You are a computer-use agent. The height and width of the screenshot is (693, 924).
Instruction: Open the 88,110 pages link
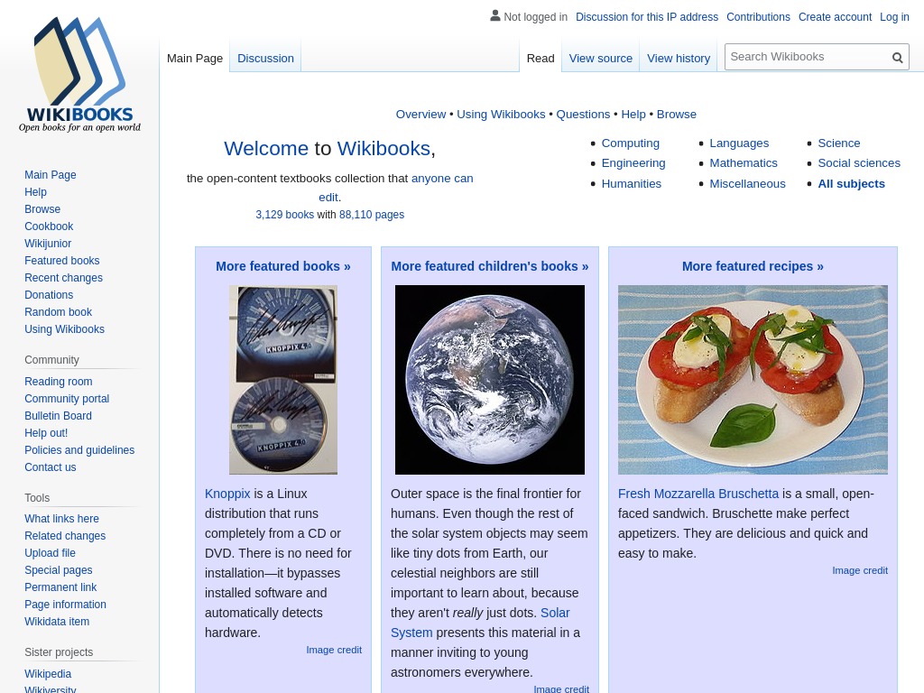(371, 215)
